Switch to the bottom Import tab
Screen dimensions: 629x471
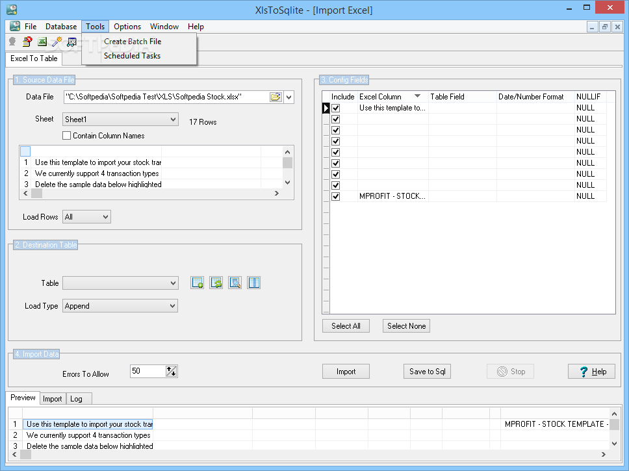pos(53,399)
